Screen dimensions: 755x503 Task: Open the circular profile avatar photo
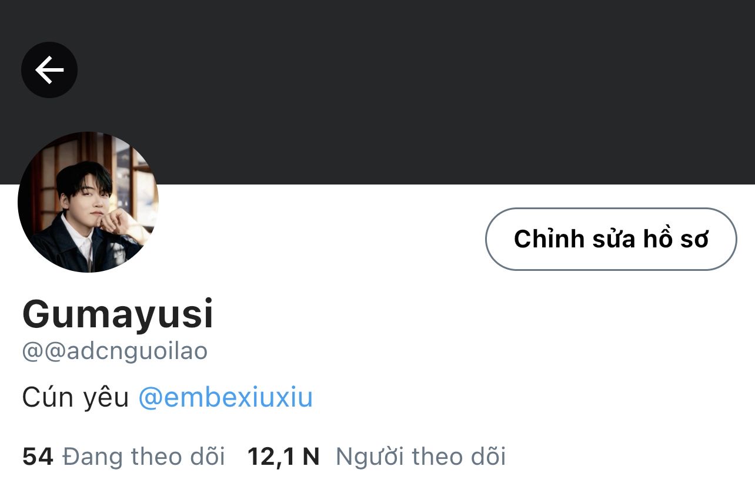88,202
